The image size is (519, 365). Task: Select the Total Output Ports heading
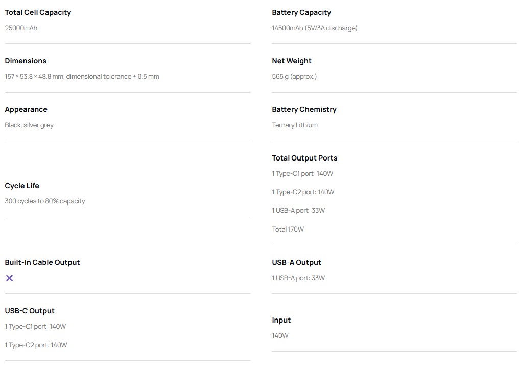click(x=304, y=158)
